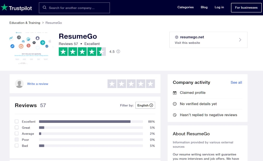Tick the Bad reviews checkbox
The image size is (263, 161).
[x=17, y=146]
